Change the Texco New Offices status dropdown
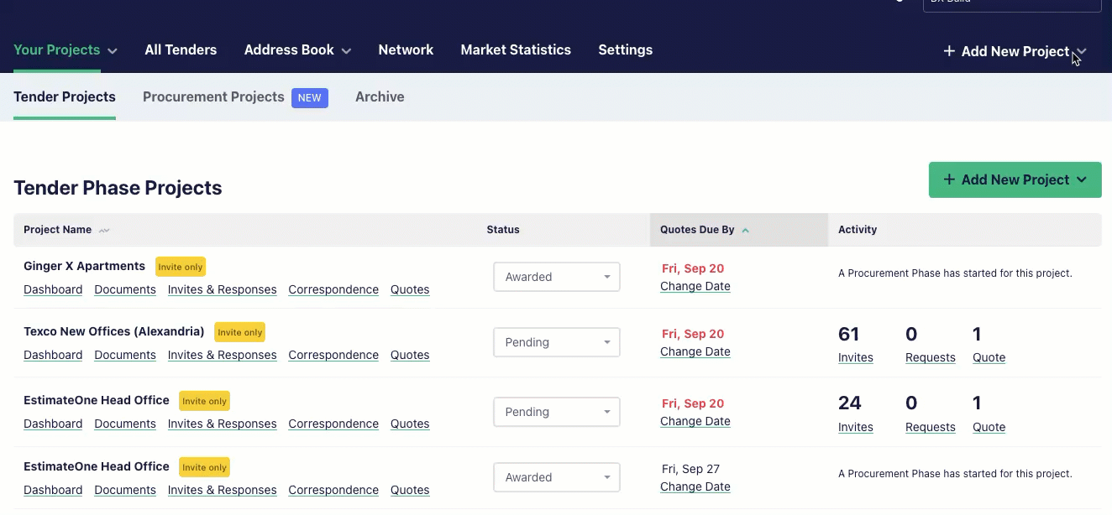1112x515 pixels. click(557, 343)
